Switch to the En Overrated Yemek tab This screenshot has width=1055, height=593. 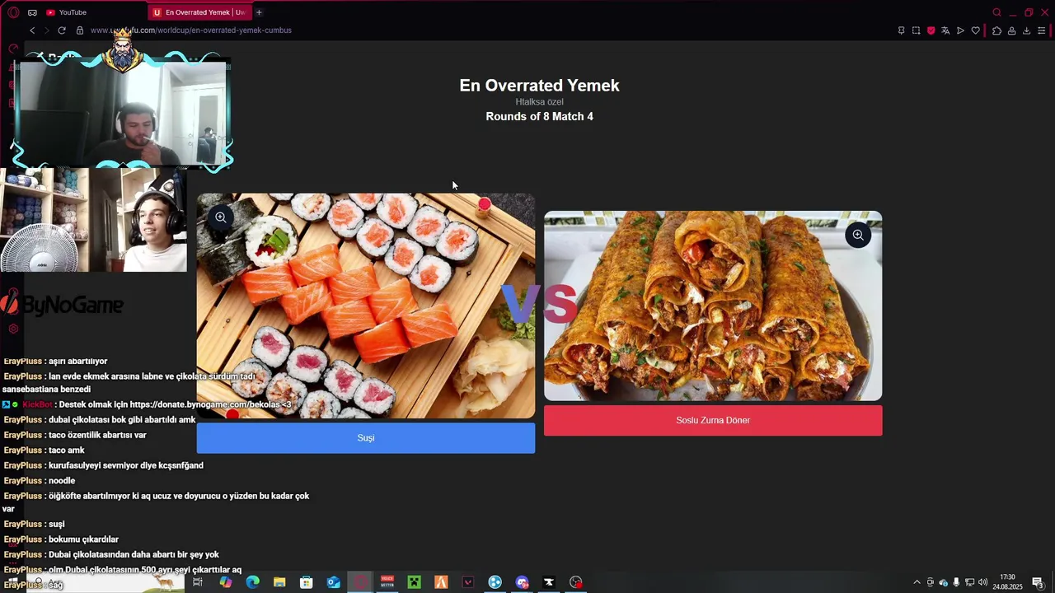[x=199, y=12]
